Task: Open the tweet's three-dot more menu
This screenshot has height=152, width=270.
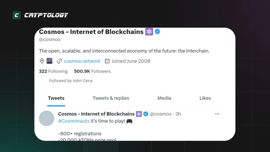Action: coord(217,114)
